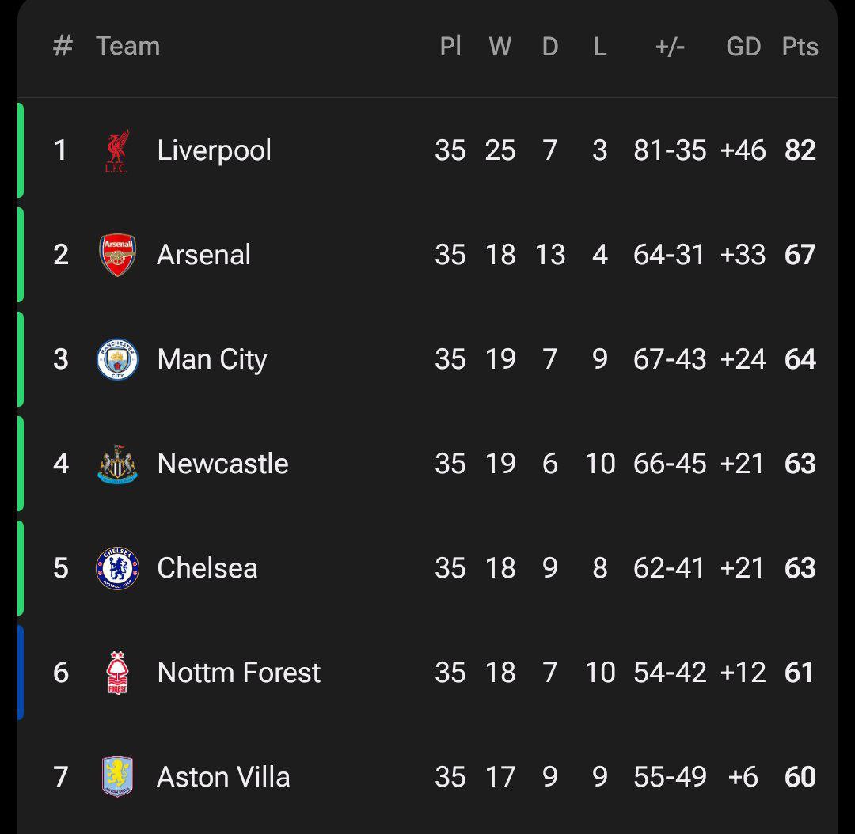
Task: Click Aston Villa's +6 goal difference
Action: pos(743,777)
